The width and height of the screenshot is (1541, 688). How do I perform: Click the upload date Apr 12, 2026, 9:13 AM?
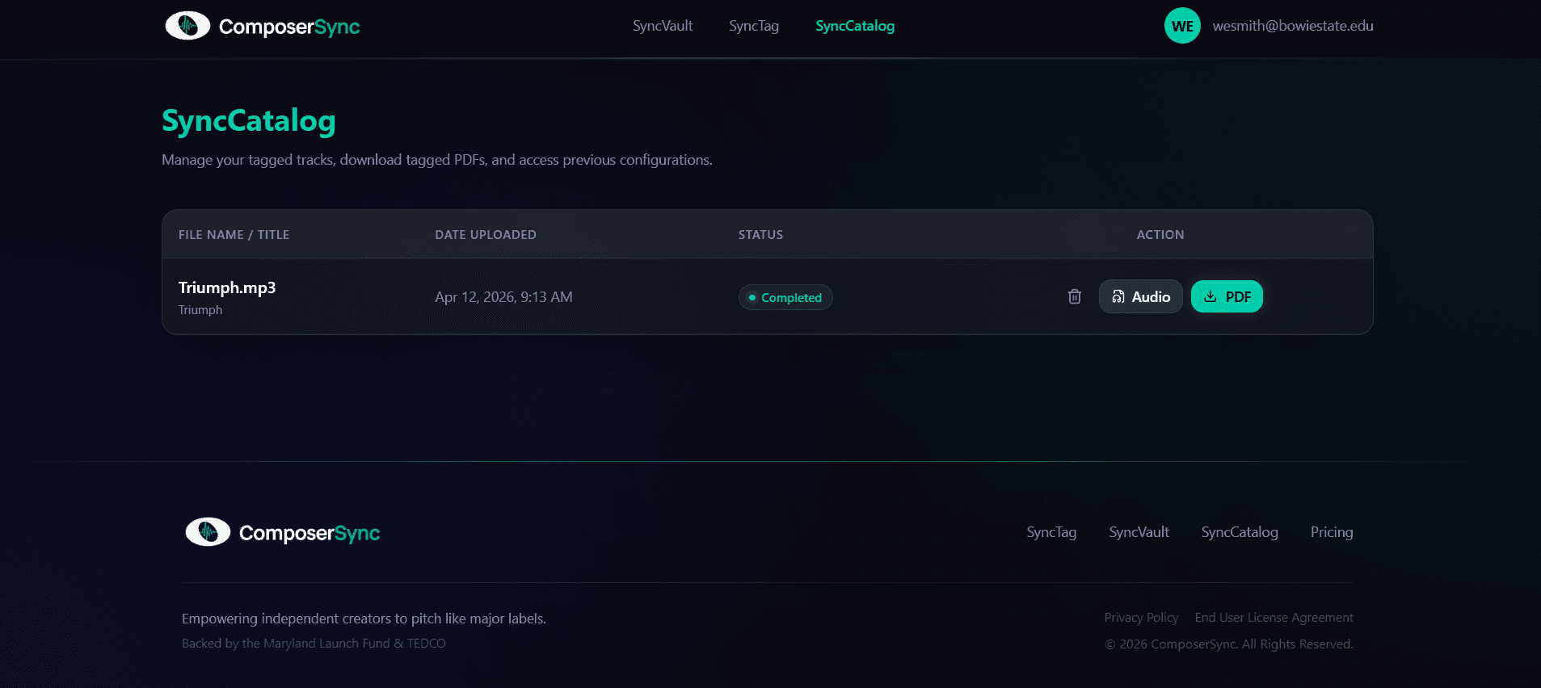pos(503,297)
